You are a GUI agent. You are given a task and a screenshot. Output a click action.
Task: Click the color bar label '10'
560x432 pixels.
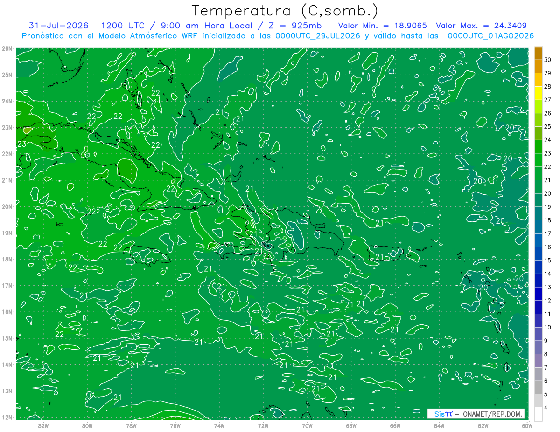[548, 327]
